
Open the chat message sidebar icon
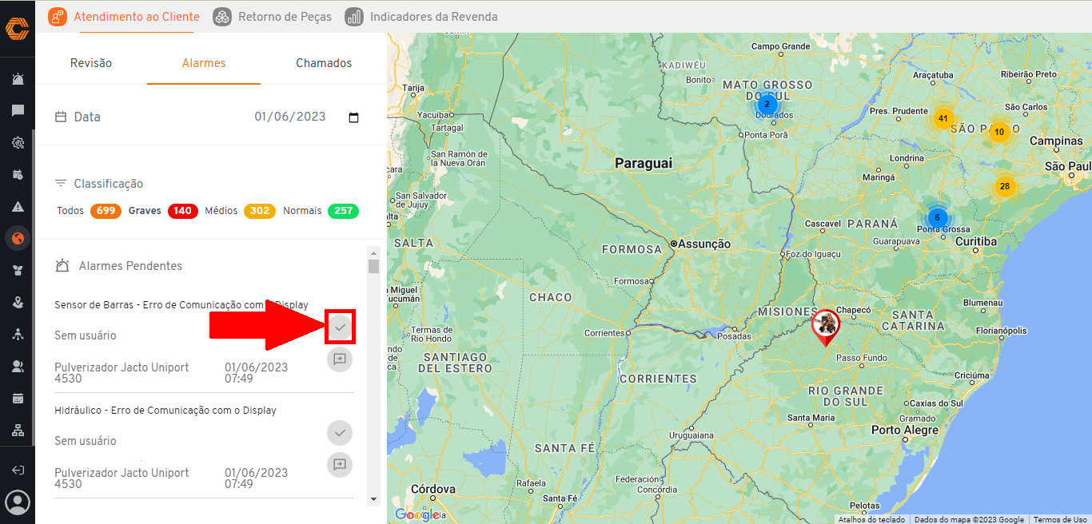click(x=18, y=111)
